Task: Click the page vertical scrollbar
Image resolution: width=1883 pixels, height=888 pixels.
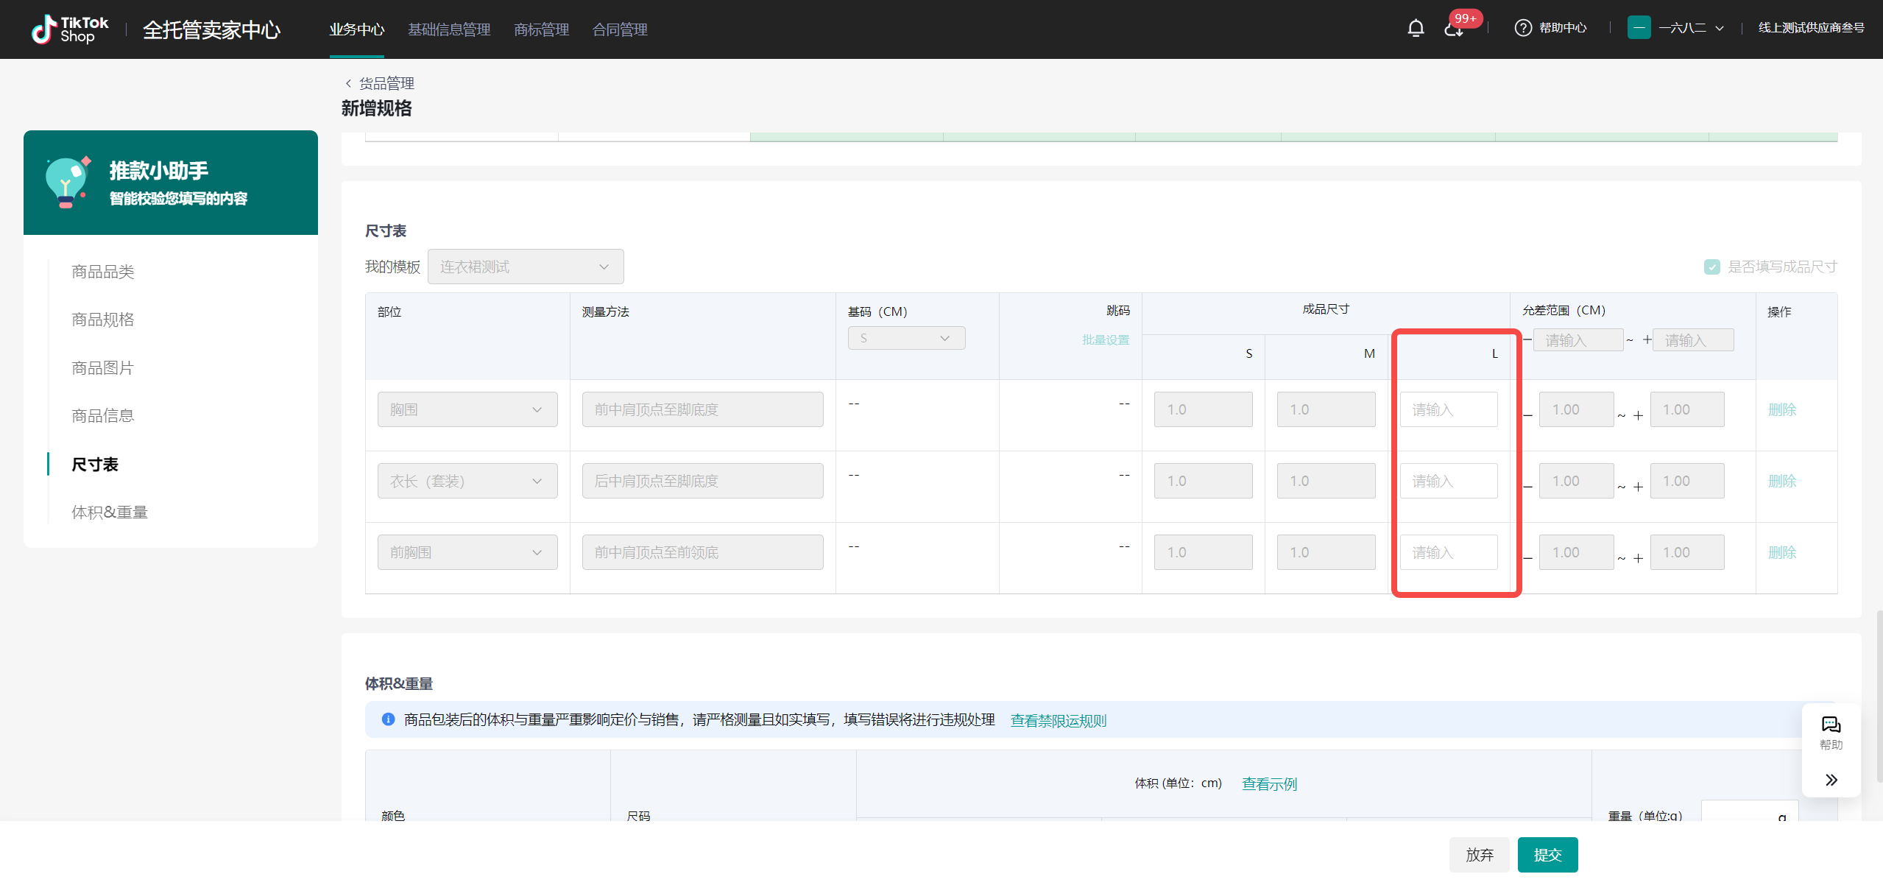Action: (x=1879, y=697)
